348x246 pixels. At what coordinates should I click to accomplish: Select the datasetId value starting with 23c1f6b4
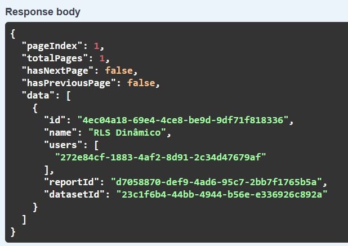click(222, 194)
